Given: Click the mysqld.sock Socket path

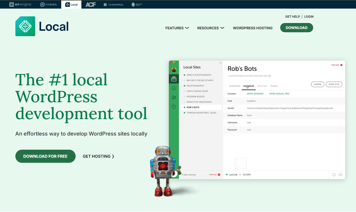Looking at the screenshot, I should coord(290,108).
